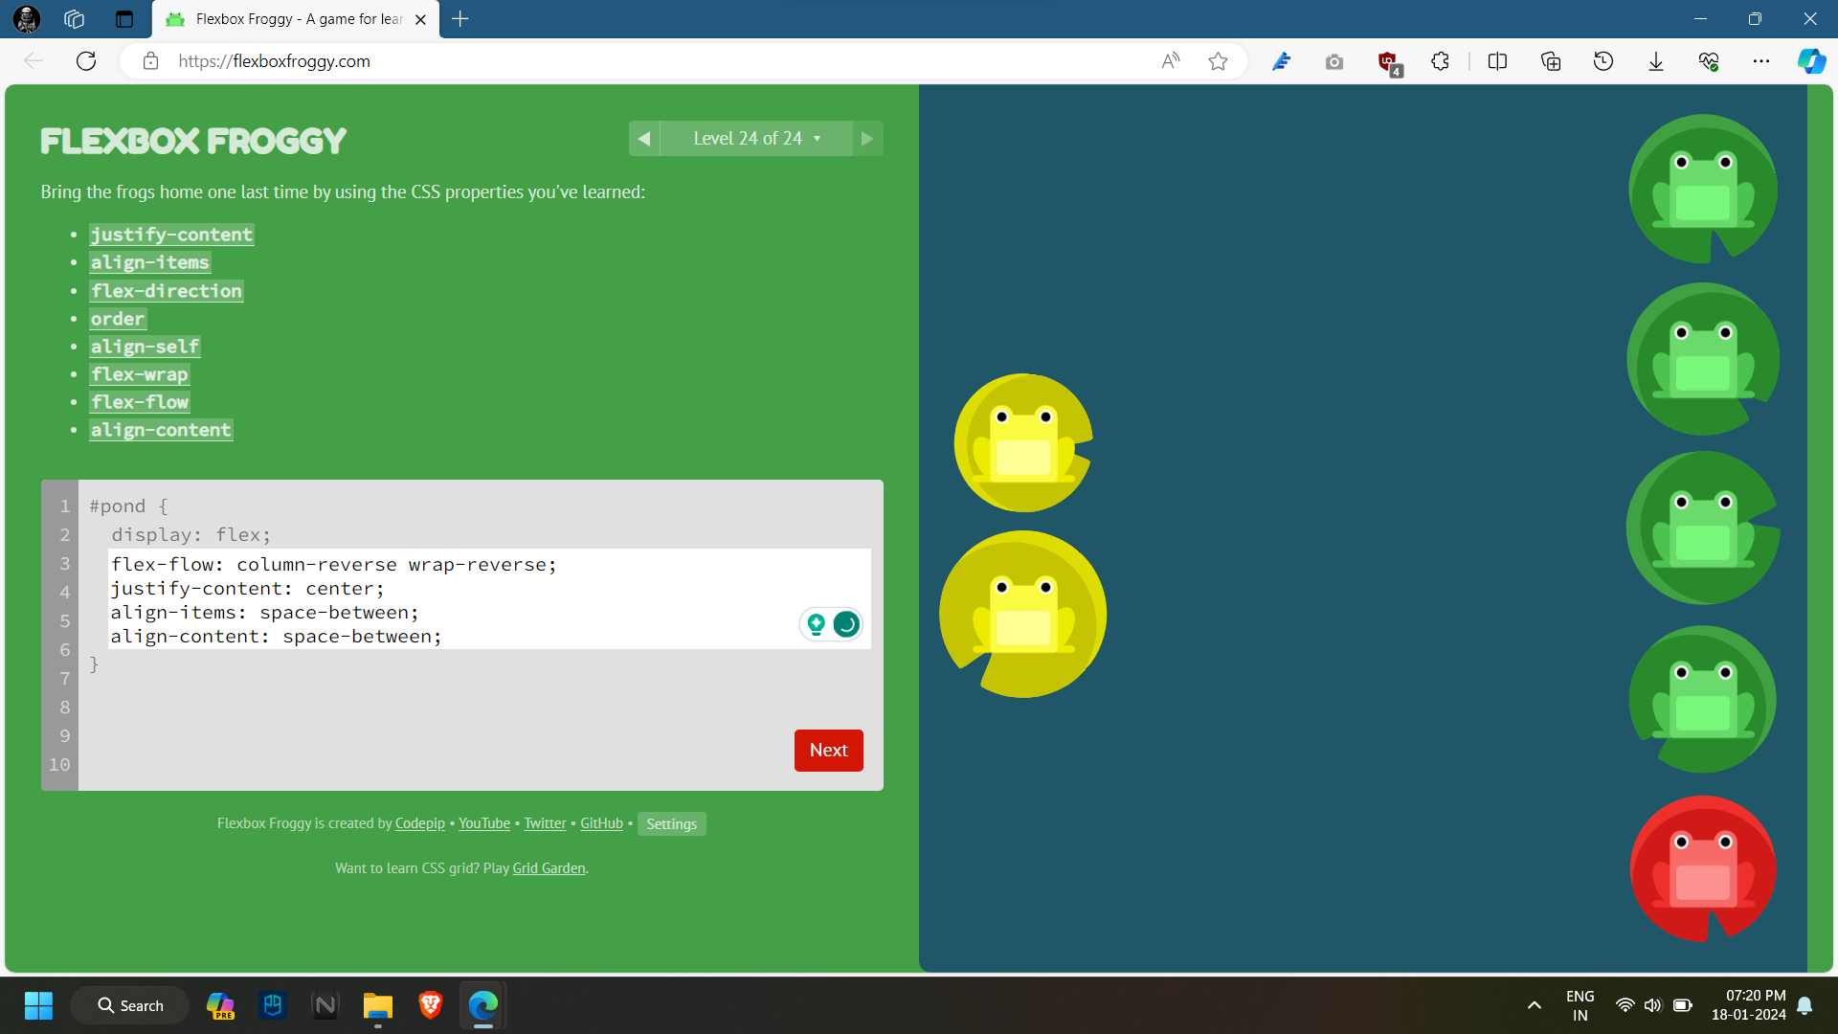
Task: Show hidden system tray icons chevron
Action: 1534,1005
